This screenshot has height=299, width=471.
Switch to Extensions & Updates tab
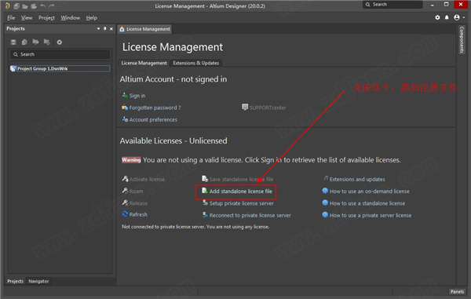pos(195,63)
